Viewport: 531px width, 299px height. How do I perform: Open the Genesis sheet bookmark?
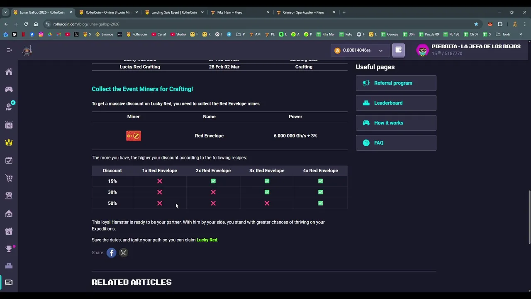(x=390, y=34)
